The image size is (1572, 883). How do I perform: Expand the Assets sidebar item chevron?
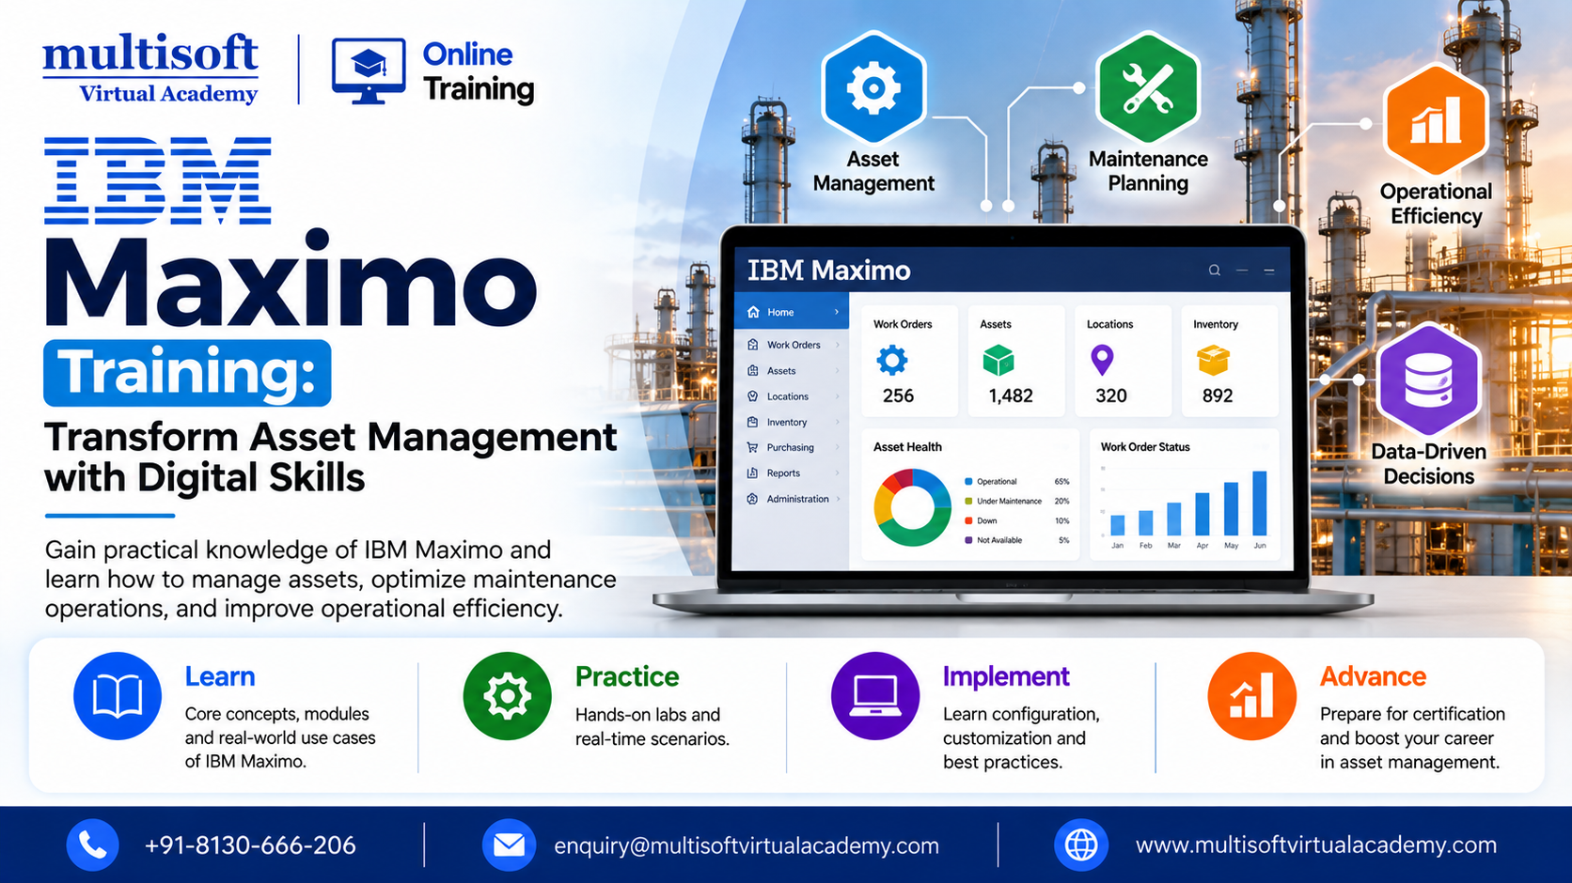click(837, 371)
